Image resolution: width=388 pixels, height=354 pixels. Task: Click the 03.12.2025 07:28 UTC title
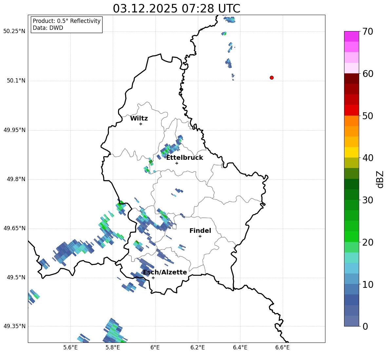pyautogui.click(x=176, y=9)
